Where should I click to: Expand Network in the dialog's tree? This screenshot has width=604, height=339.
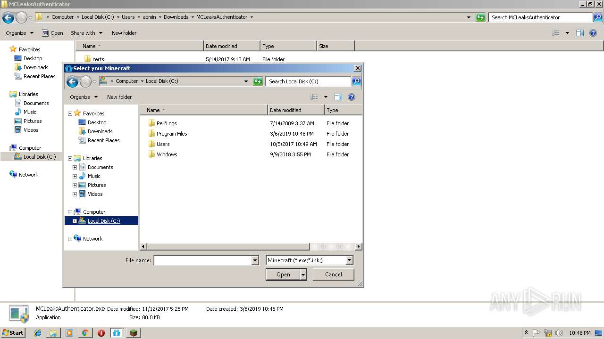pos(70,239)
